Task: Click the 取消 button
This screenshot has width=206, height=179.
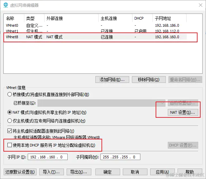Action: pyautogui.click(x=135, y=172)
